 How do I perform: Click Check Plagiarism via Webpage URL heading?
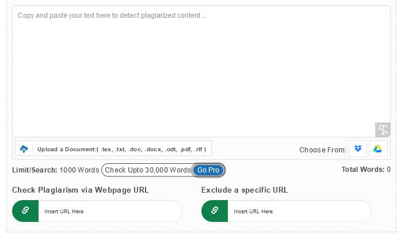point(80,190)
